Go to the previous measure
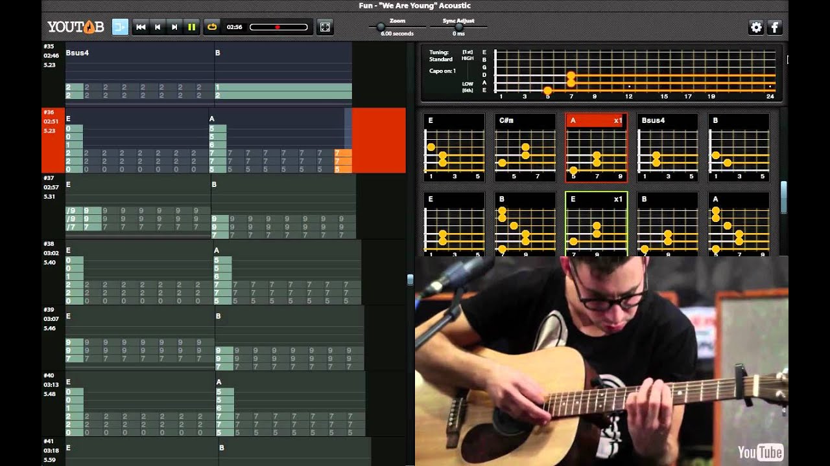This screenshot has height=466, width=830. [x=158, y=27]
